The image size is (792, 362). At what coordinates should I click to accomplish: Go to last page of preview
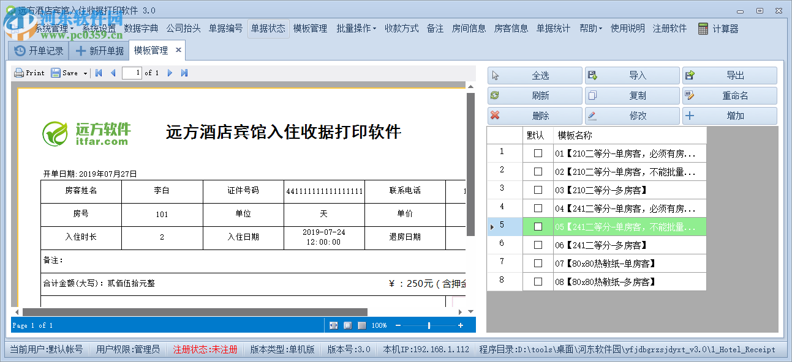(x=184, y=73)
